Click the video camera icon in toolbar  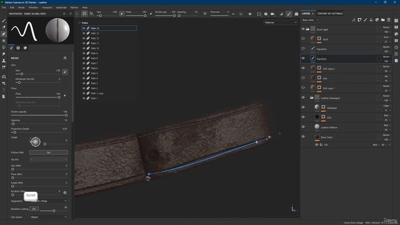(272, 14)
